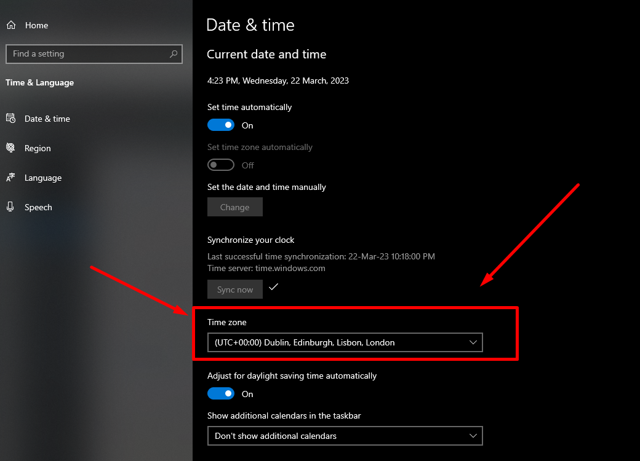The width and height of the screenshot is (640, 461).
Task: Click the search magnifier icon
Action: click(x=173, y=53)
